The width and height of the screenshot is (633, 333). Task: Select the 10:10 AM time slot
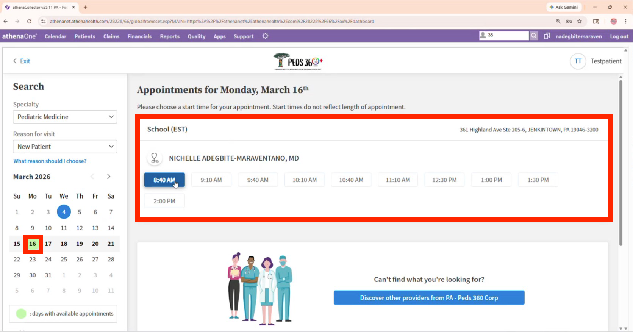305,180
